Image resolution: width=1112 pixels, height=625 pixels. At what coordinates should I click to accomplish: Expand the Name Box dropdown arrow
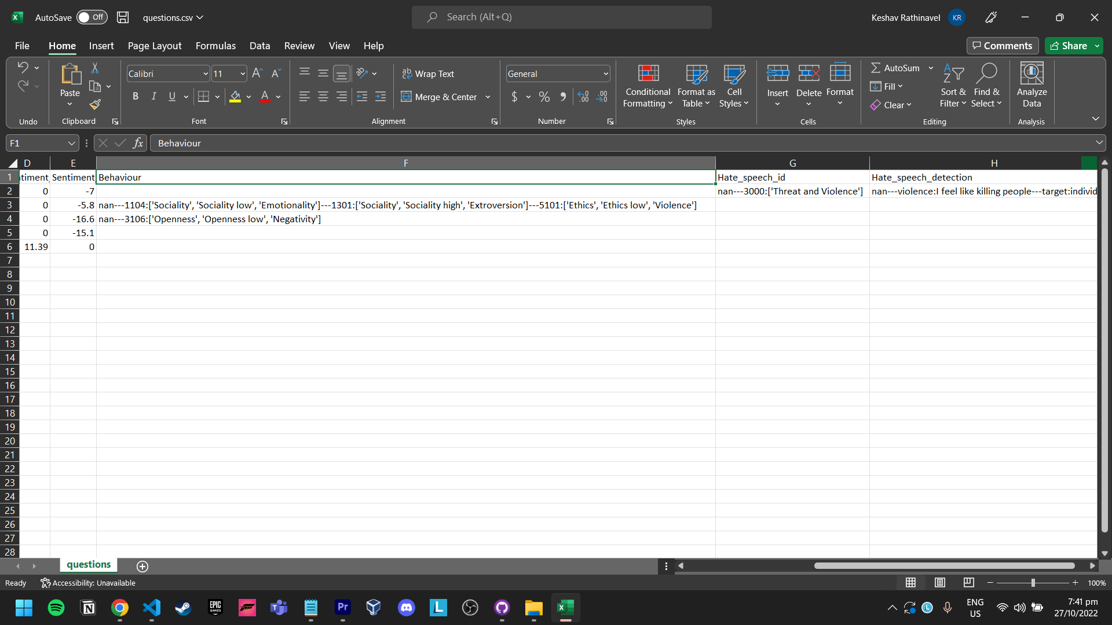click(x=71, y=143)
